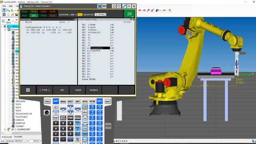Expand the GP: 1 - R-2000iC/165F tree node
The width and height of the screenshot is (256, 144).
coord(5,130)
